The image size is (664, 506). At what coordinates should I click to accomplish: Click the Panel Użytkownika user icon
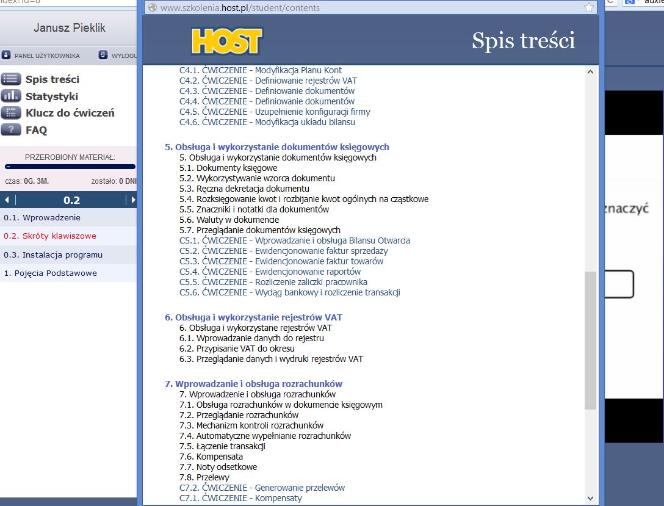coord(6,56)
